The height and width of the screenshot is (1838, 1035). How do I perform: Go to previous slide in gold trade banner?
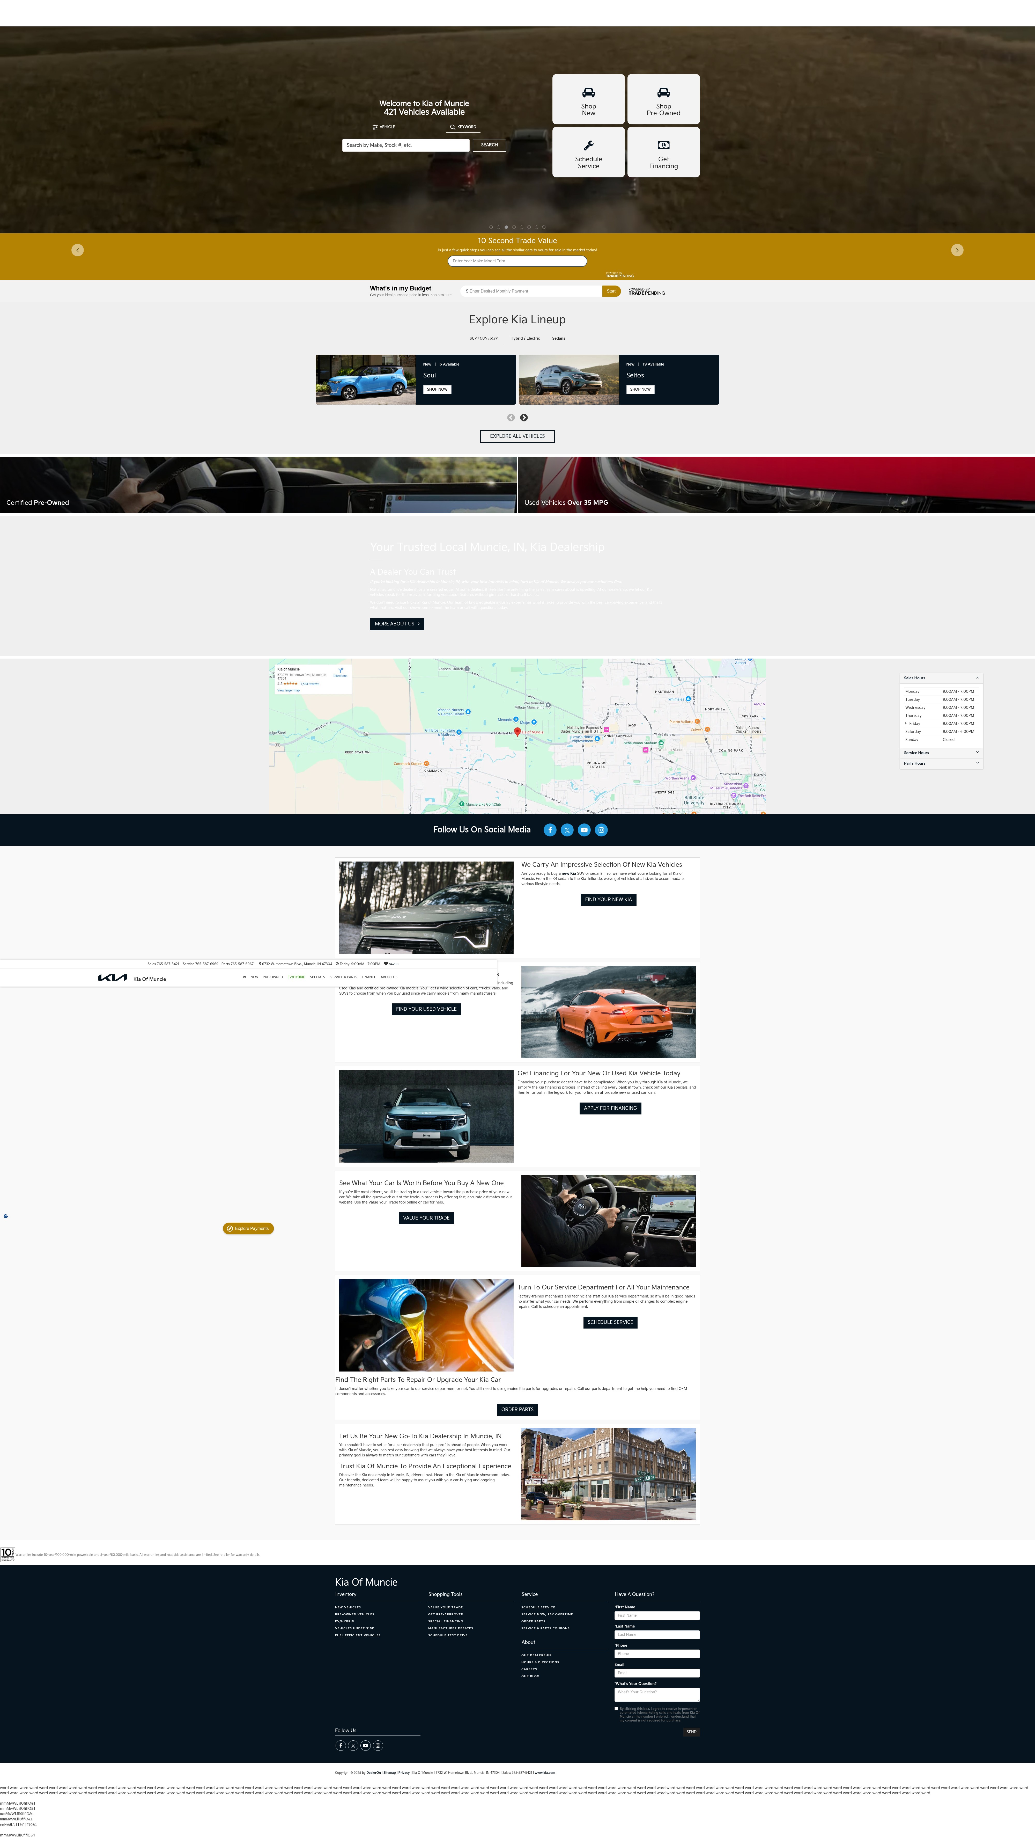pos(78,250)
